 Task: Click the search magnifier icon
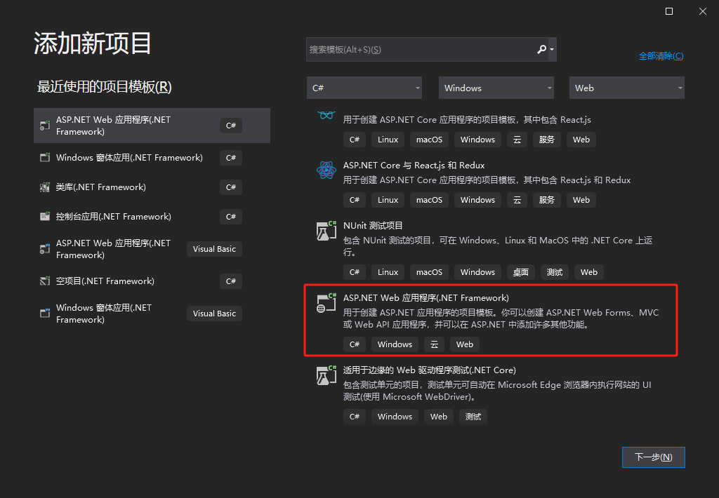541,49
